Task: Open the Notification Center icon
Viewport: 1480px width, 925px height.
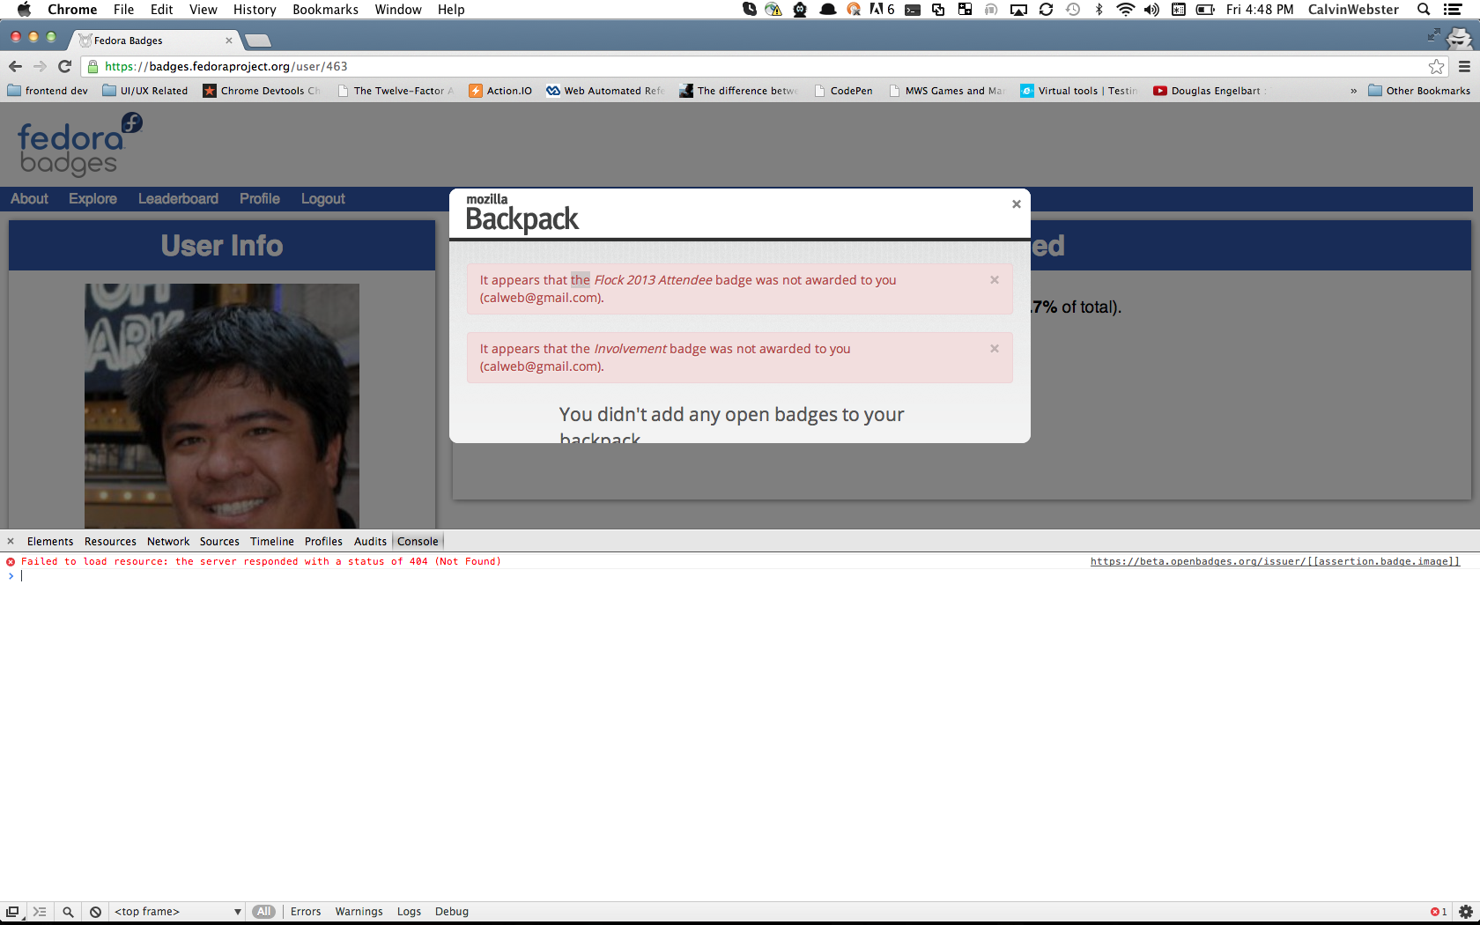Action: tap(1454, 10)
